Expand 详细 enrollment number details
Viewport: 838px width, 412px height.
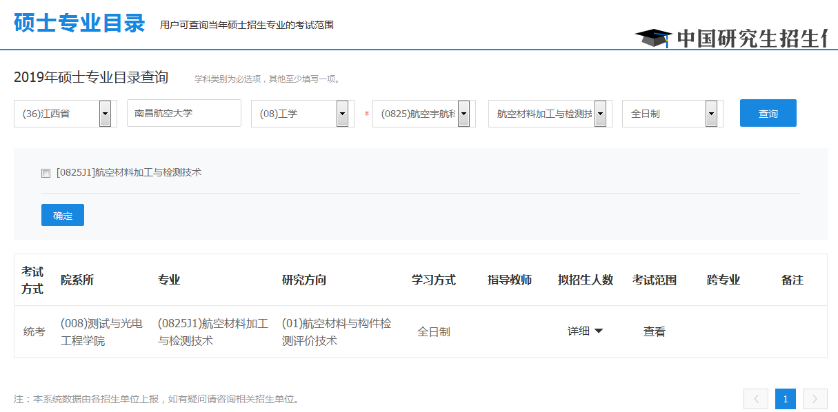585,331
